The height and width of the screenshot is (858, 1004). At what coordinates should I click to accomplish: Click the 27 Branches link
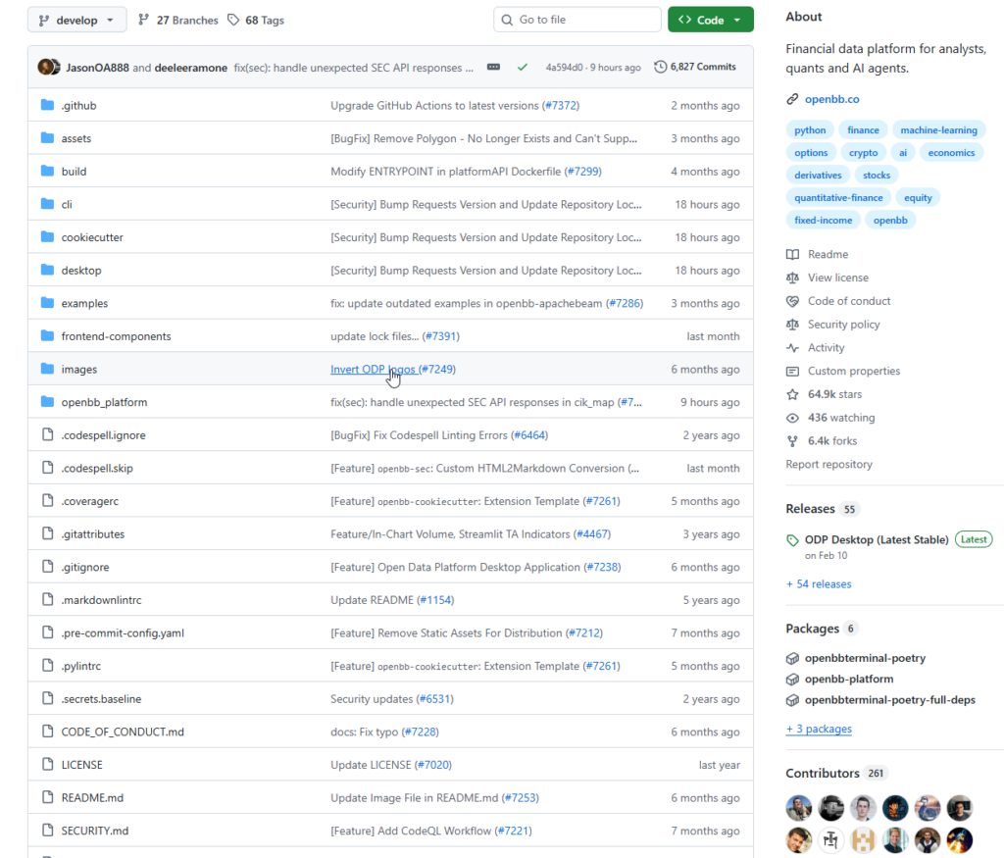tap(177, 20)
